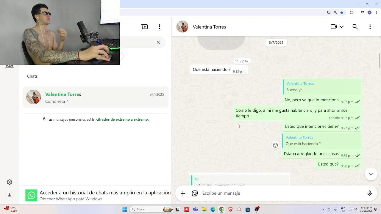Screen dimensions: 381x214
Task: Open the volume control in system tray
Action: tap(355, 209)
